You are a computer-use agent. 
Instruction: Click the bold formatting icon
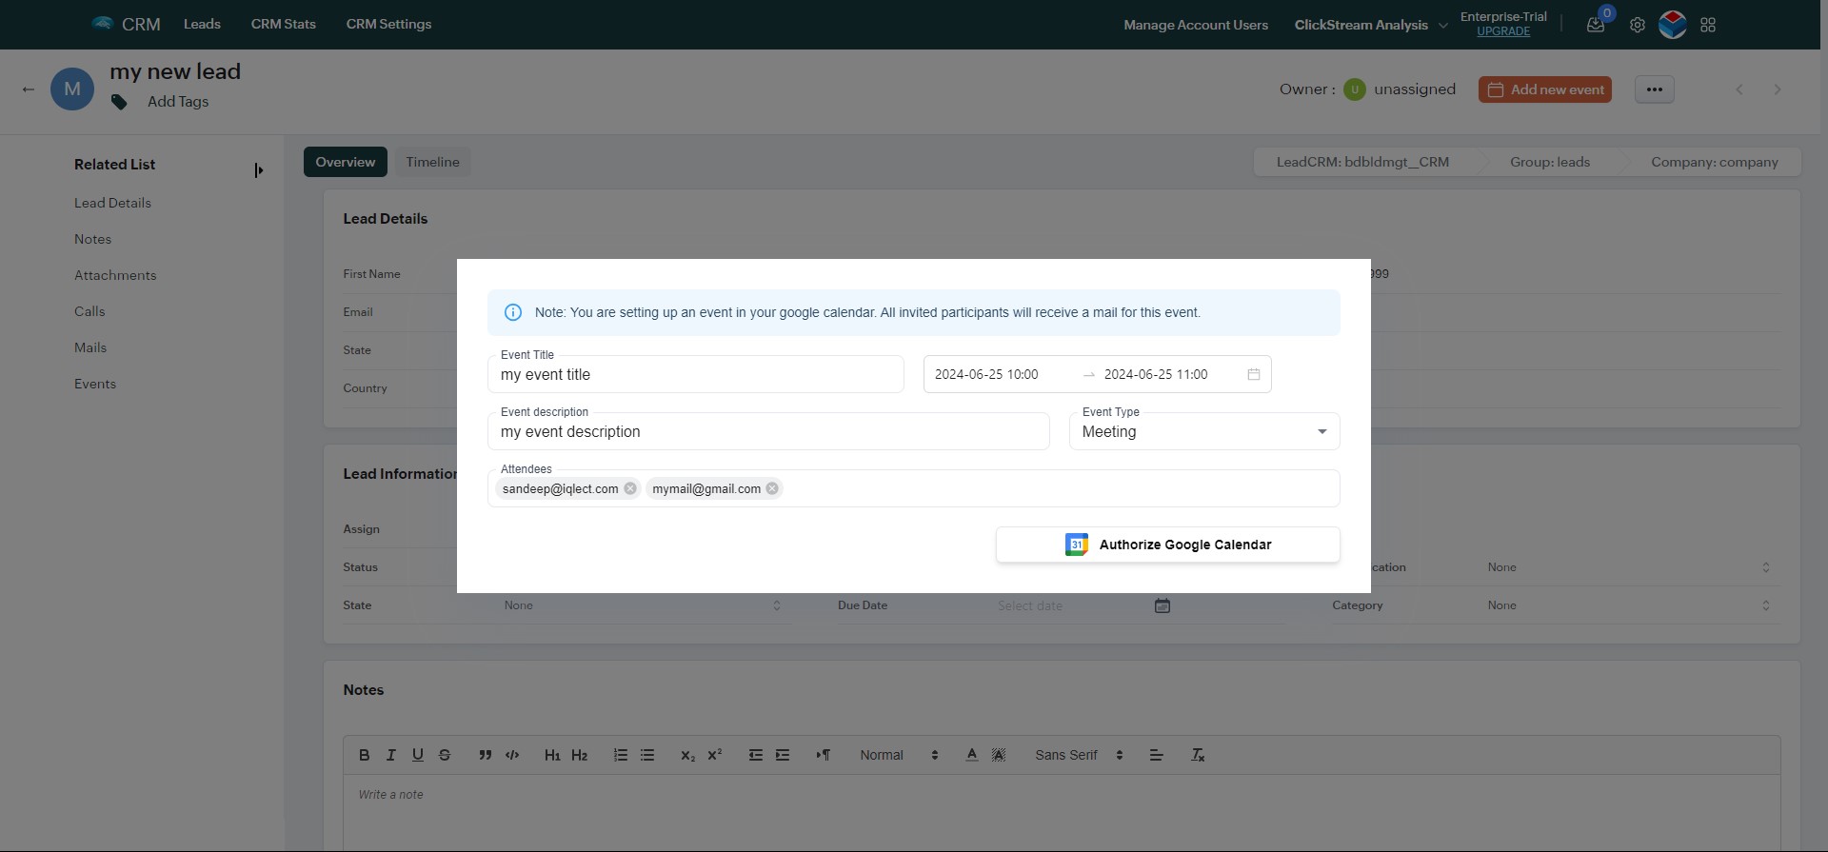click(364, 755)
